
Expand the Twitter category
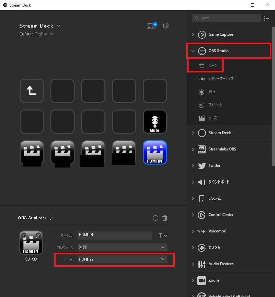[193, 166]
